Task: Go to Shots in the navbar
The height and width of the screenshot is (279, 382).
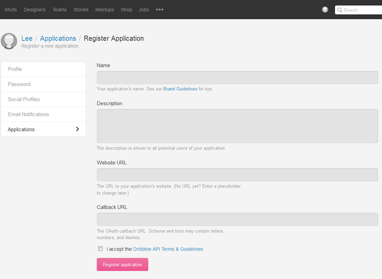Action: tap(10, 9)
